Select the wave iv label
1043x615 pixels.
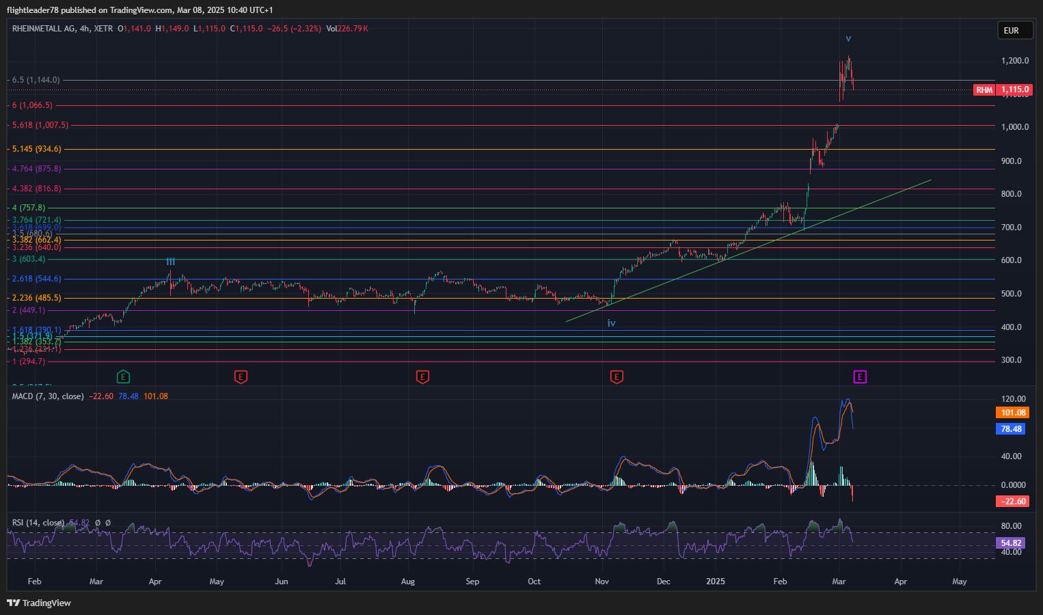pos(611,323)
